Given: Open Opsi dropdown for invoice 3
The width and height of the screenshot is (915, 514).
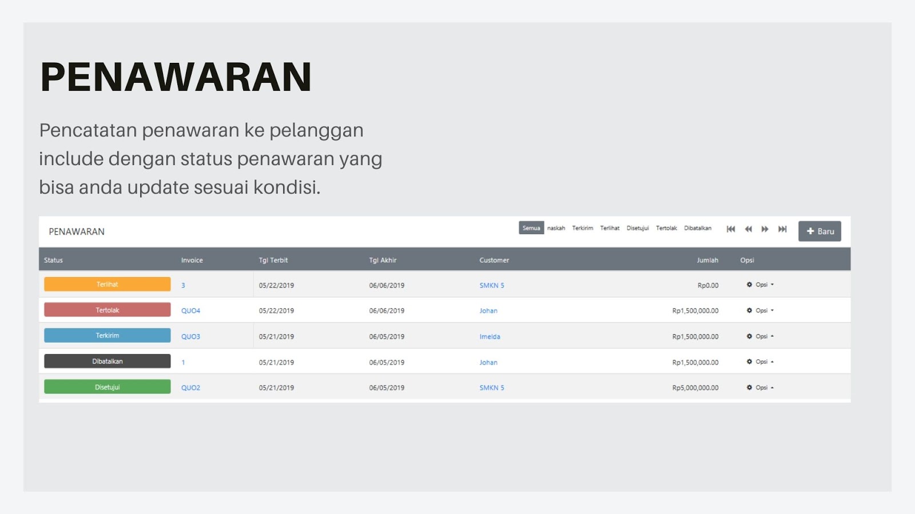Looking at the screenshot, I should click(760, 284).
